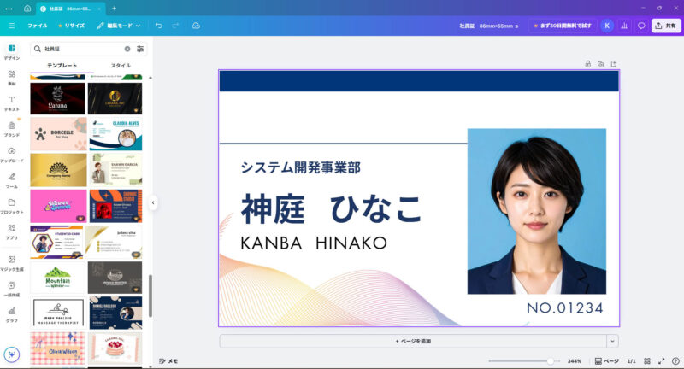Toggle the page lock icon above canvas

point(587,63)
